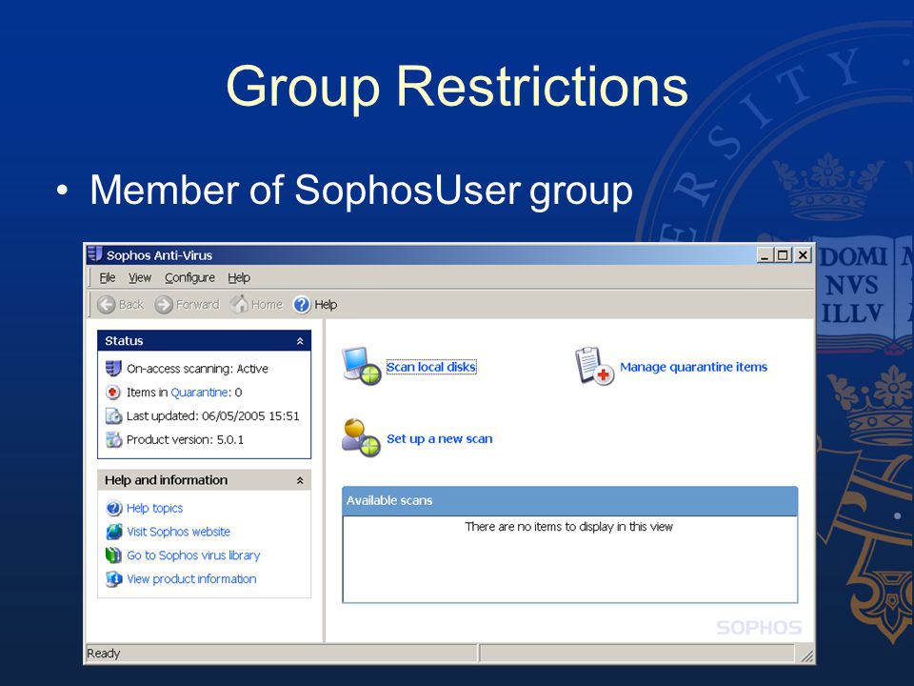Click the Back arrow icon

tap(106, 305)
